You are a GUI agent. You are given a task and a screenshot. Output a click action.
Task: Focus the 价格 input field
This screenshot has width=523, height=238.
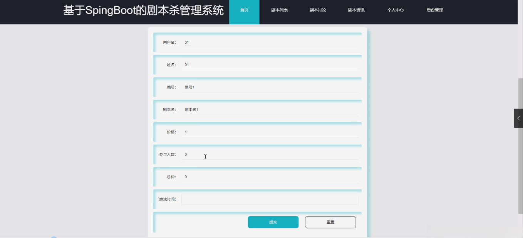pyautogui.click(x=270, y=132)
